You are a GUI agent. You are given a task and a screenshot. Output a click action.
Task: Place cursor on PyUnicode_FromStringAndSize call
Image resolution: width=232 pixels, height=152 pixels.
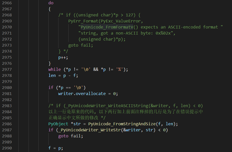(122, 124)
